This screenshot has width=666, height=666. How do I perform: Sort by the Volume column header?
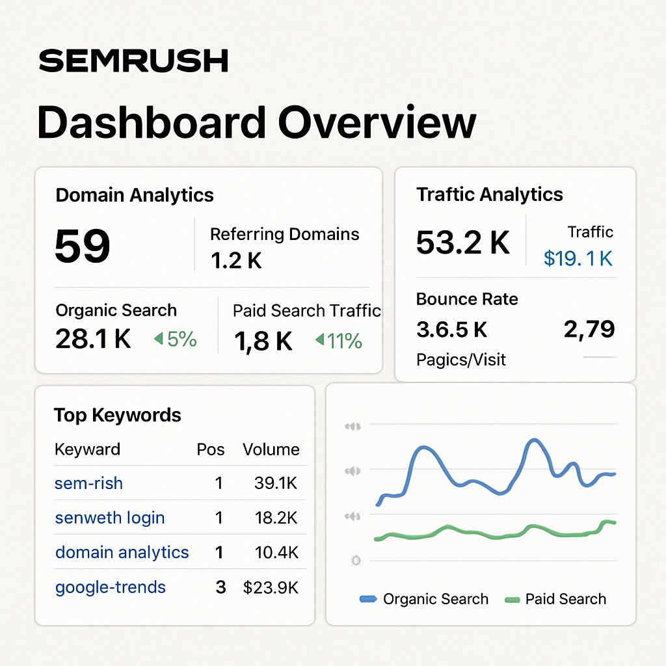coord(271,449)
